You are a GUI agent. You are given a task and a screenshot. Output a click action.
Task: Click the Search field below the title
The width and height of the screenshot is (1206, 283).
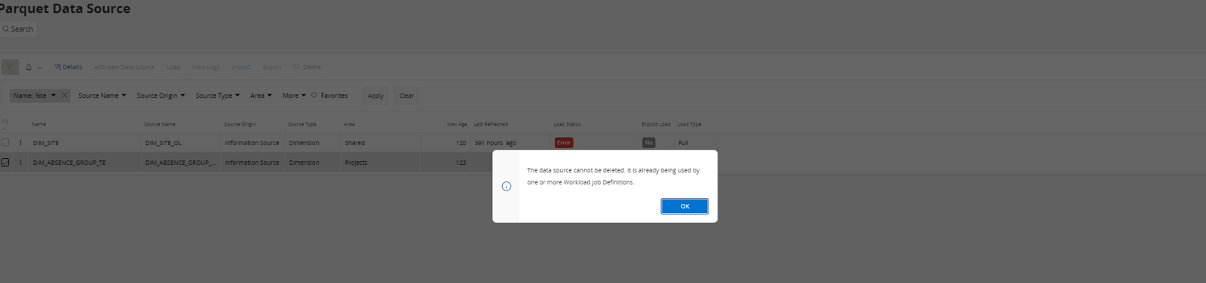coord(19,29)
